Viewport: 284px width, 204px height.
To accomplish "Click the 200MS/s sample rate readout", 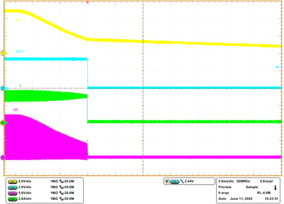I will click(x=243, y=181).
